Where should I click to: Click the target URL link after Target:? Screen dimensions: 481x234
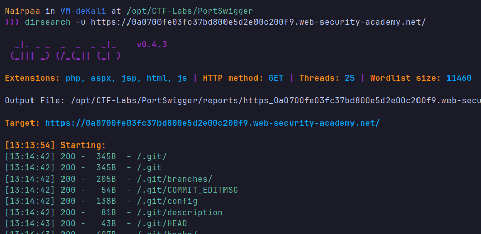(212, 123)
